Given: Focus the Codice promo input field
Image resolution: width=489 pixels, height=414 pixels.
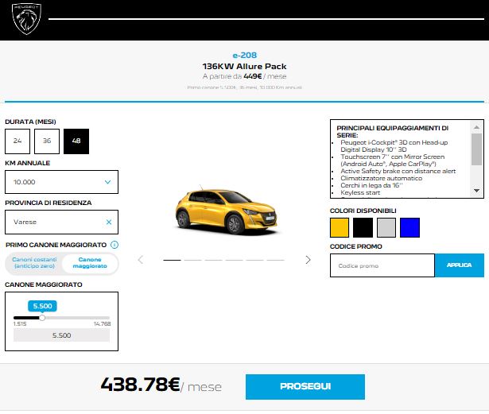Looking at the screenshot, I should tap(382, 265).
